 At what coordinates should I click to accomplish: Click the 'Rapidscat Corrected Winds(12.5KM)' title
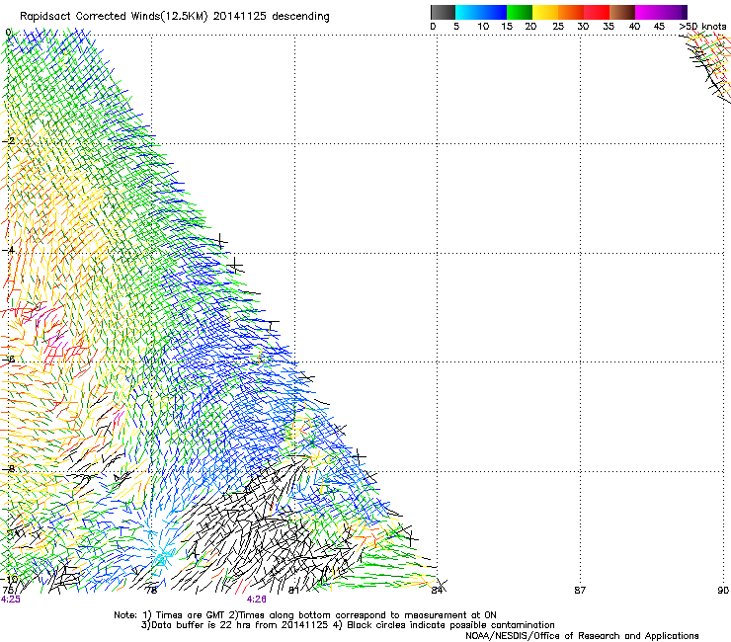[x=114, y=17]
